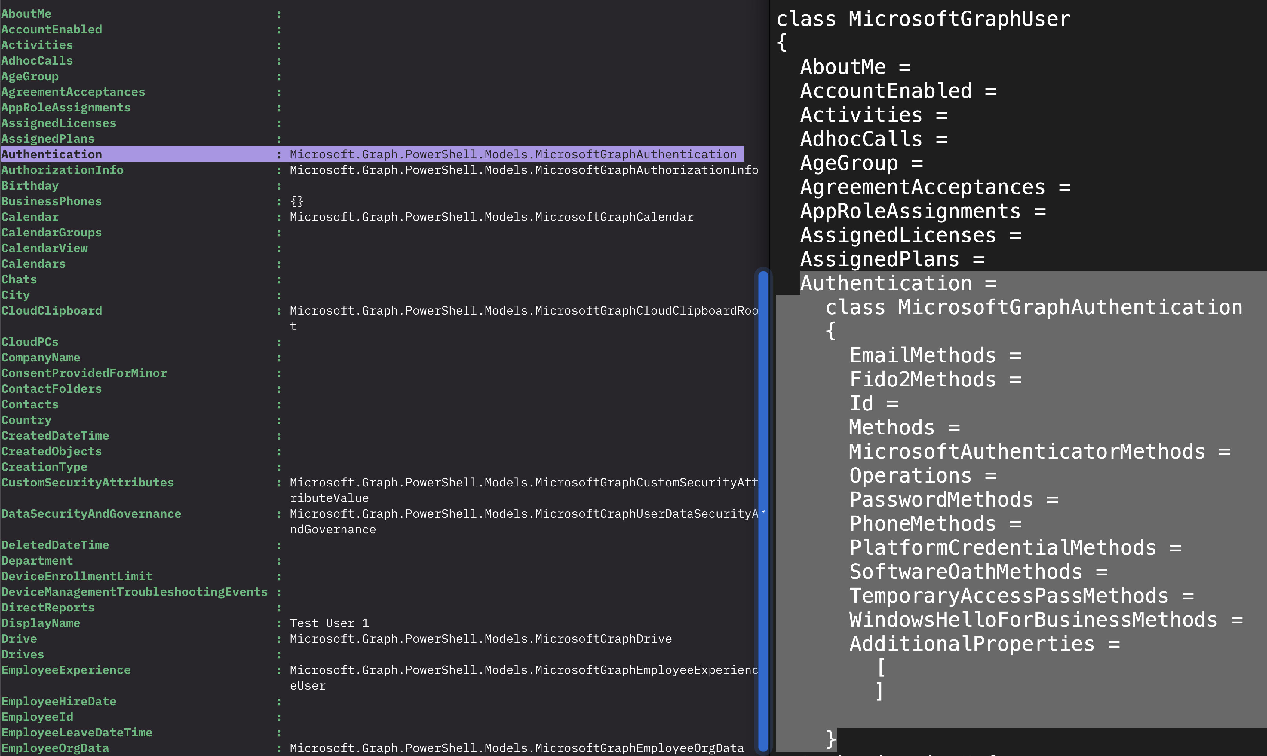Click class MicrosoftGraphUser header line
The width and height of the screenshot is (1267, 756).
pyautogui.click(x=923, y=19)
